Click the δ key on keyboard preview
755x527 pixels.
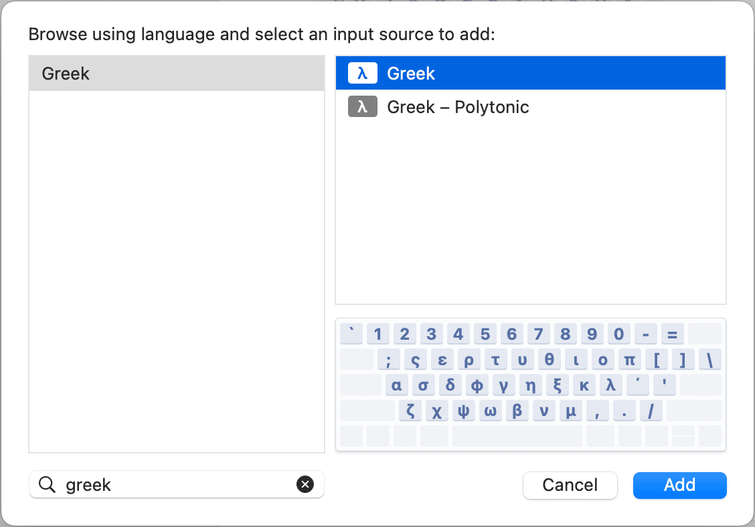pyautogui.click(x=450, y=385)
